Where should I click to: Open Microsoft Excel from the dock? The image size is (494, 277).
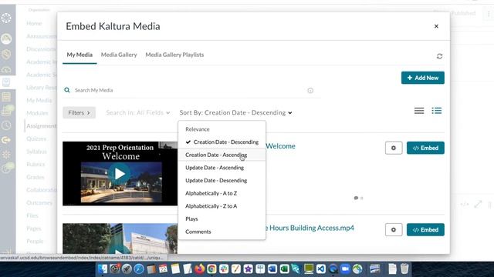285,269
